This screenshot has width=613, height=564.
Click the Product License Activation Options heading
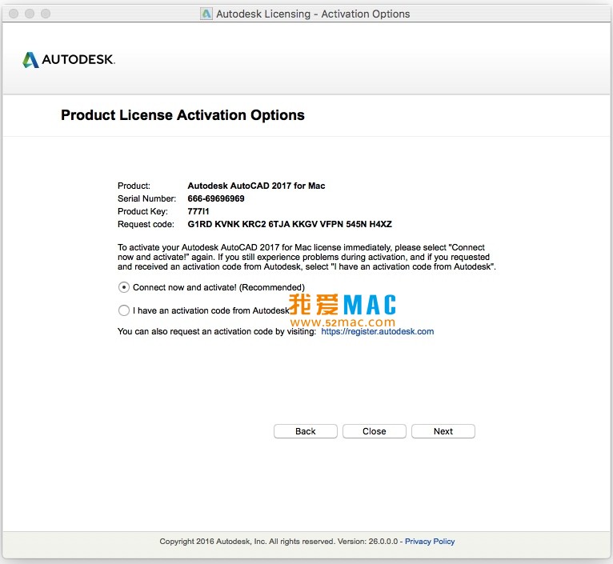182,115
